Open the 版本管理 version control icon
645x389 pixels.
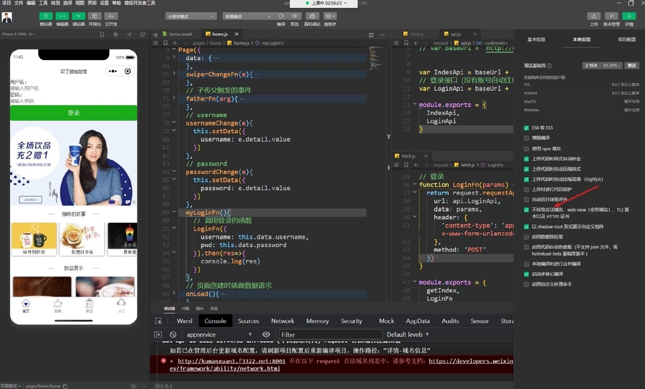coord(611,15)
